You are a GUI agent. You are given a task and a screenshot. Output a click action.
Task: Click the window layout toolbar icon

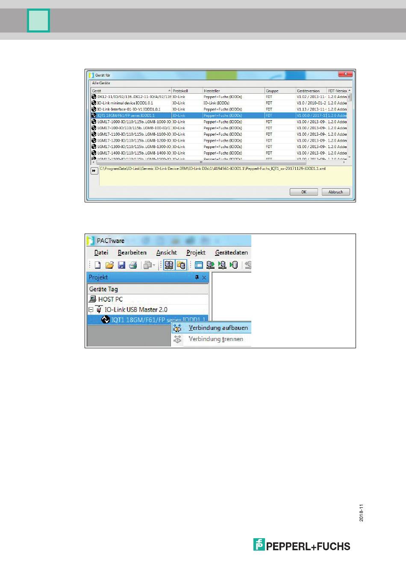pos(199,265)
